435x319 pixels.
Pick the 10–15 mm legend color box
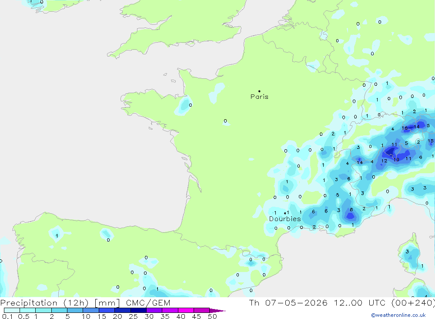91,310
